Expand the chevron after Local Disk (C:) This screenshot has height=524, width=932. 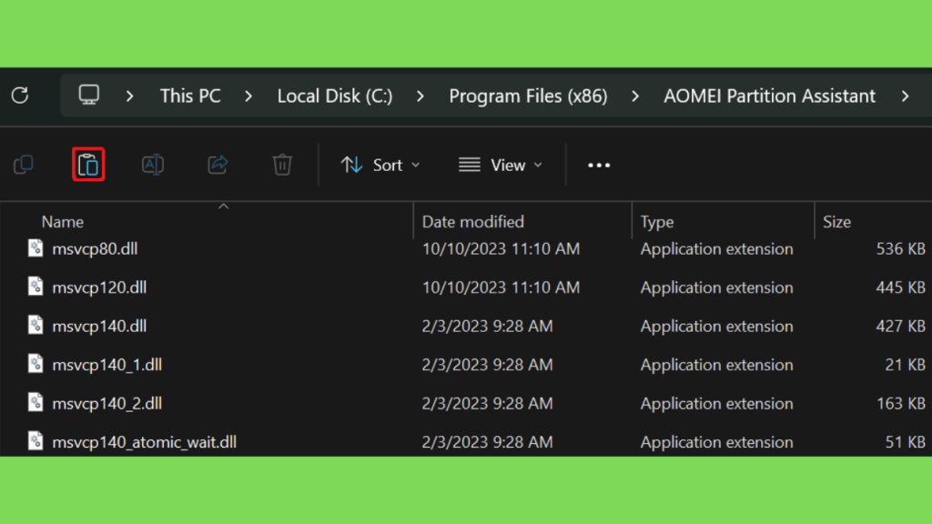(420, 96)
